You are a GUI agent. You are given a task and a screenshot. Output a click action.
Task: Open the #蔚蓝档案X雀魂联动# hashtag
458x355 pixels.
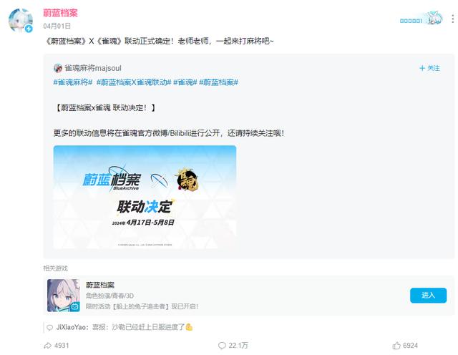click(134, 82)
